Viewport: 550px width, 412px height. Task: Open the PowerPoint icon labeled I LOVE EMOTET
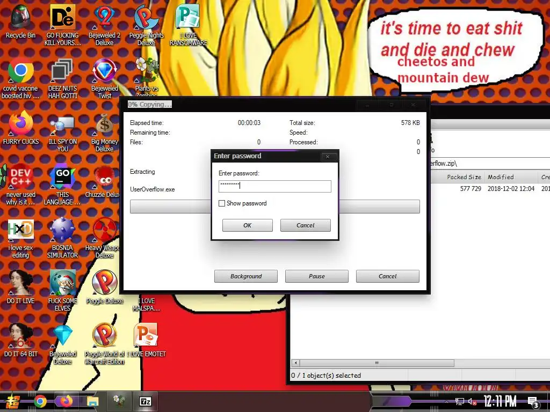(146, 339)
